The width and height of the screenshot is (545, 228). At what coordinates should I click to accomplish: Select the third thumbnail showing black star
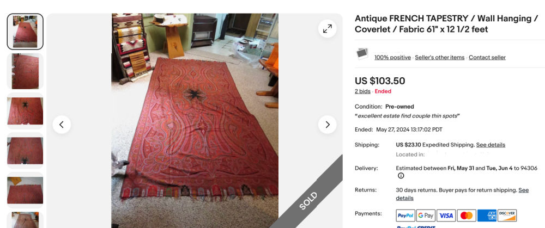[25, 110]
